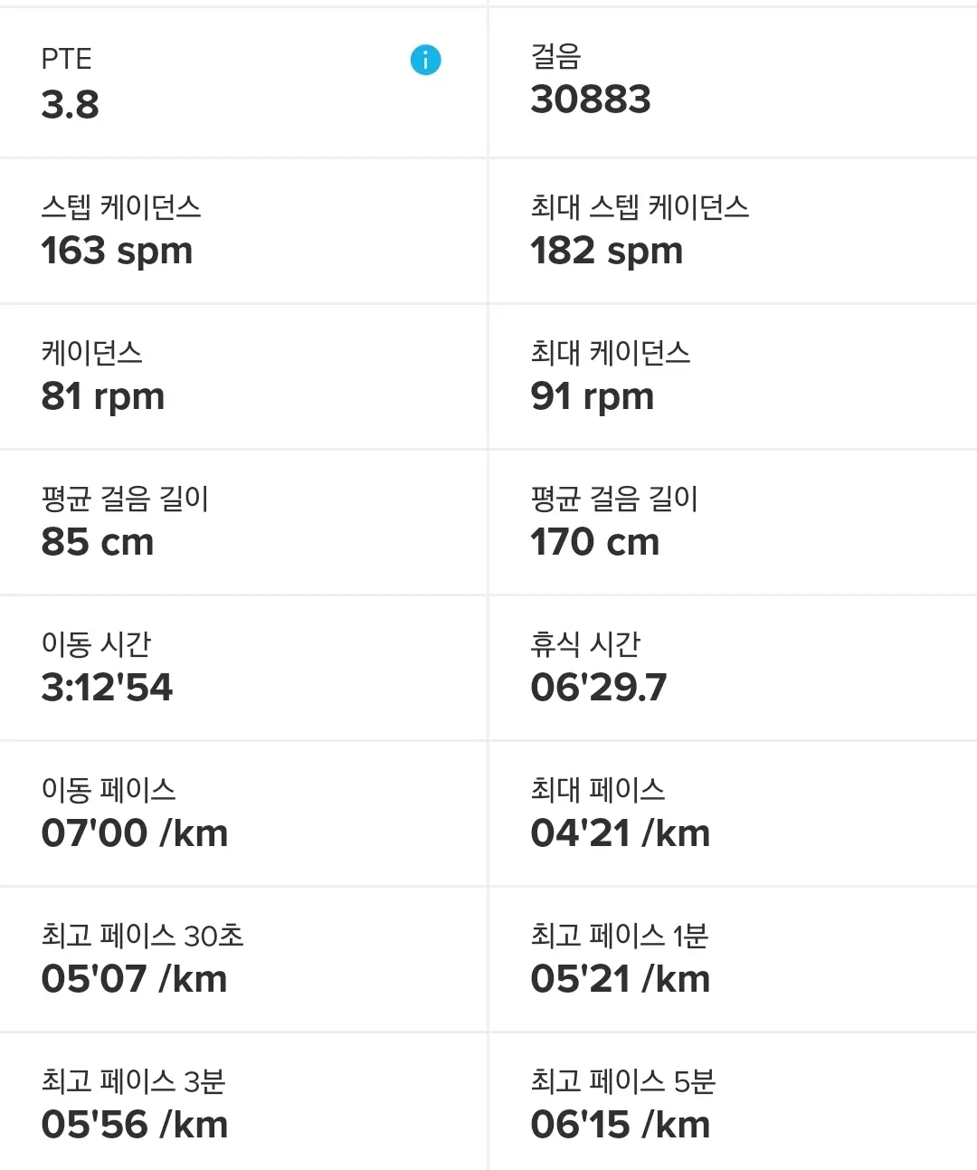Select the 이동 시간 3:12'54 value
Image resolution: width=977 pixels, height=1170 pixels.
(107, 688)
